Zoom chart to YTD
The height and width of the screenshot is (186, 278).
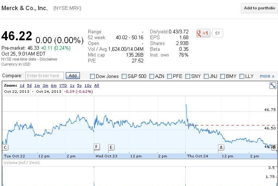coord(63,86)
